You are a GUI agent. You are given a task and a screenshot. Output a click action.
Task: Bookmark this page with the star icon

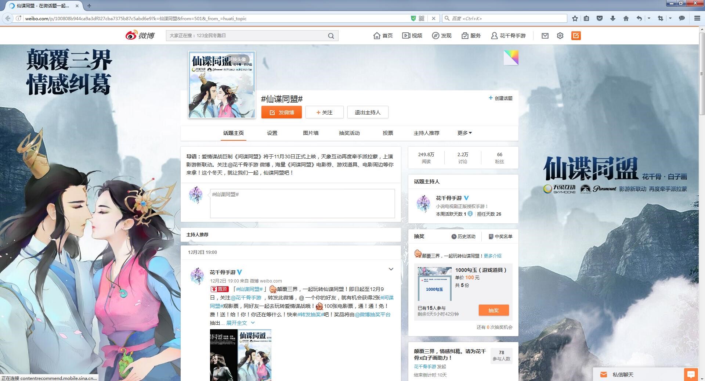point(575,18)
